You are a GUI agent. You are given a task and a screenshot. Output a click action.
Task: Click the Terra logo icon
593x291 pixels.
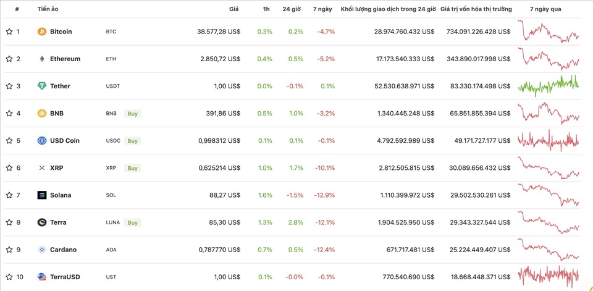[x=42, y=222]
